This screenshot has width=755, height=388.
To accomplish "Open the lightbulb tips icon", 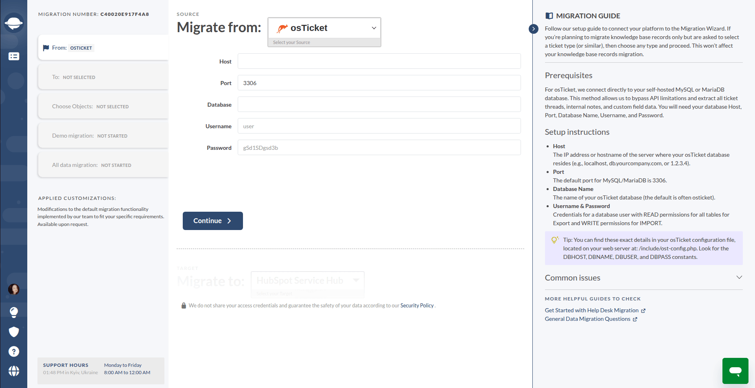I will (14, 312).
